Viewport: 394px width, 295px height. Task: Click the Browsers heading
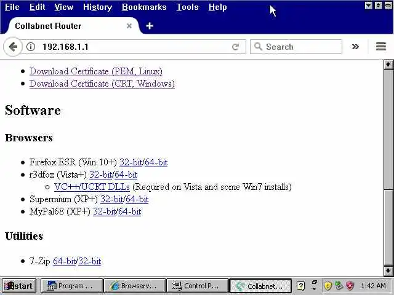point(29,138)
